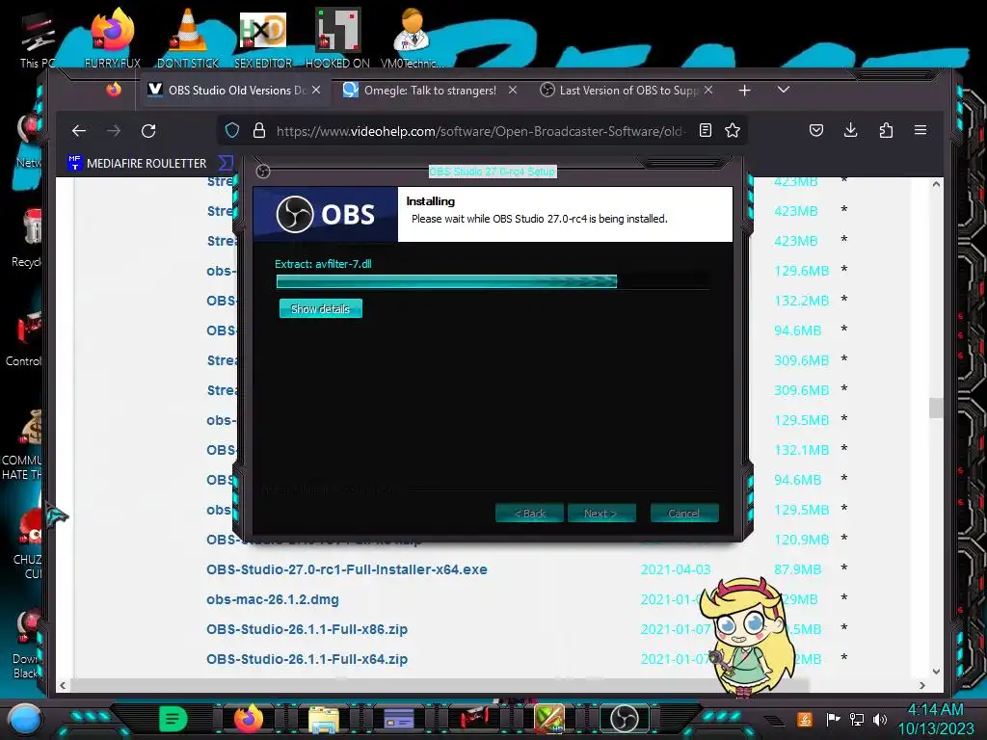Open the VLC cone desktop shortcut
Screen dimensions: 987x740
point(188,39)
